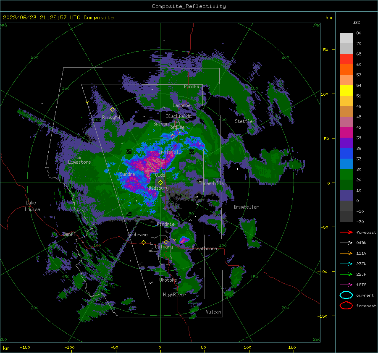Click the Drumheller city label
The height and width of the screenshot is (353, 378).
[246, 207]
